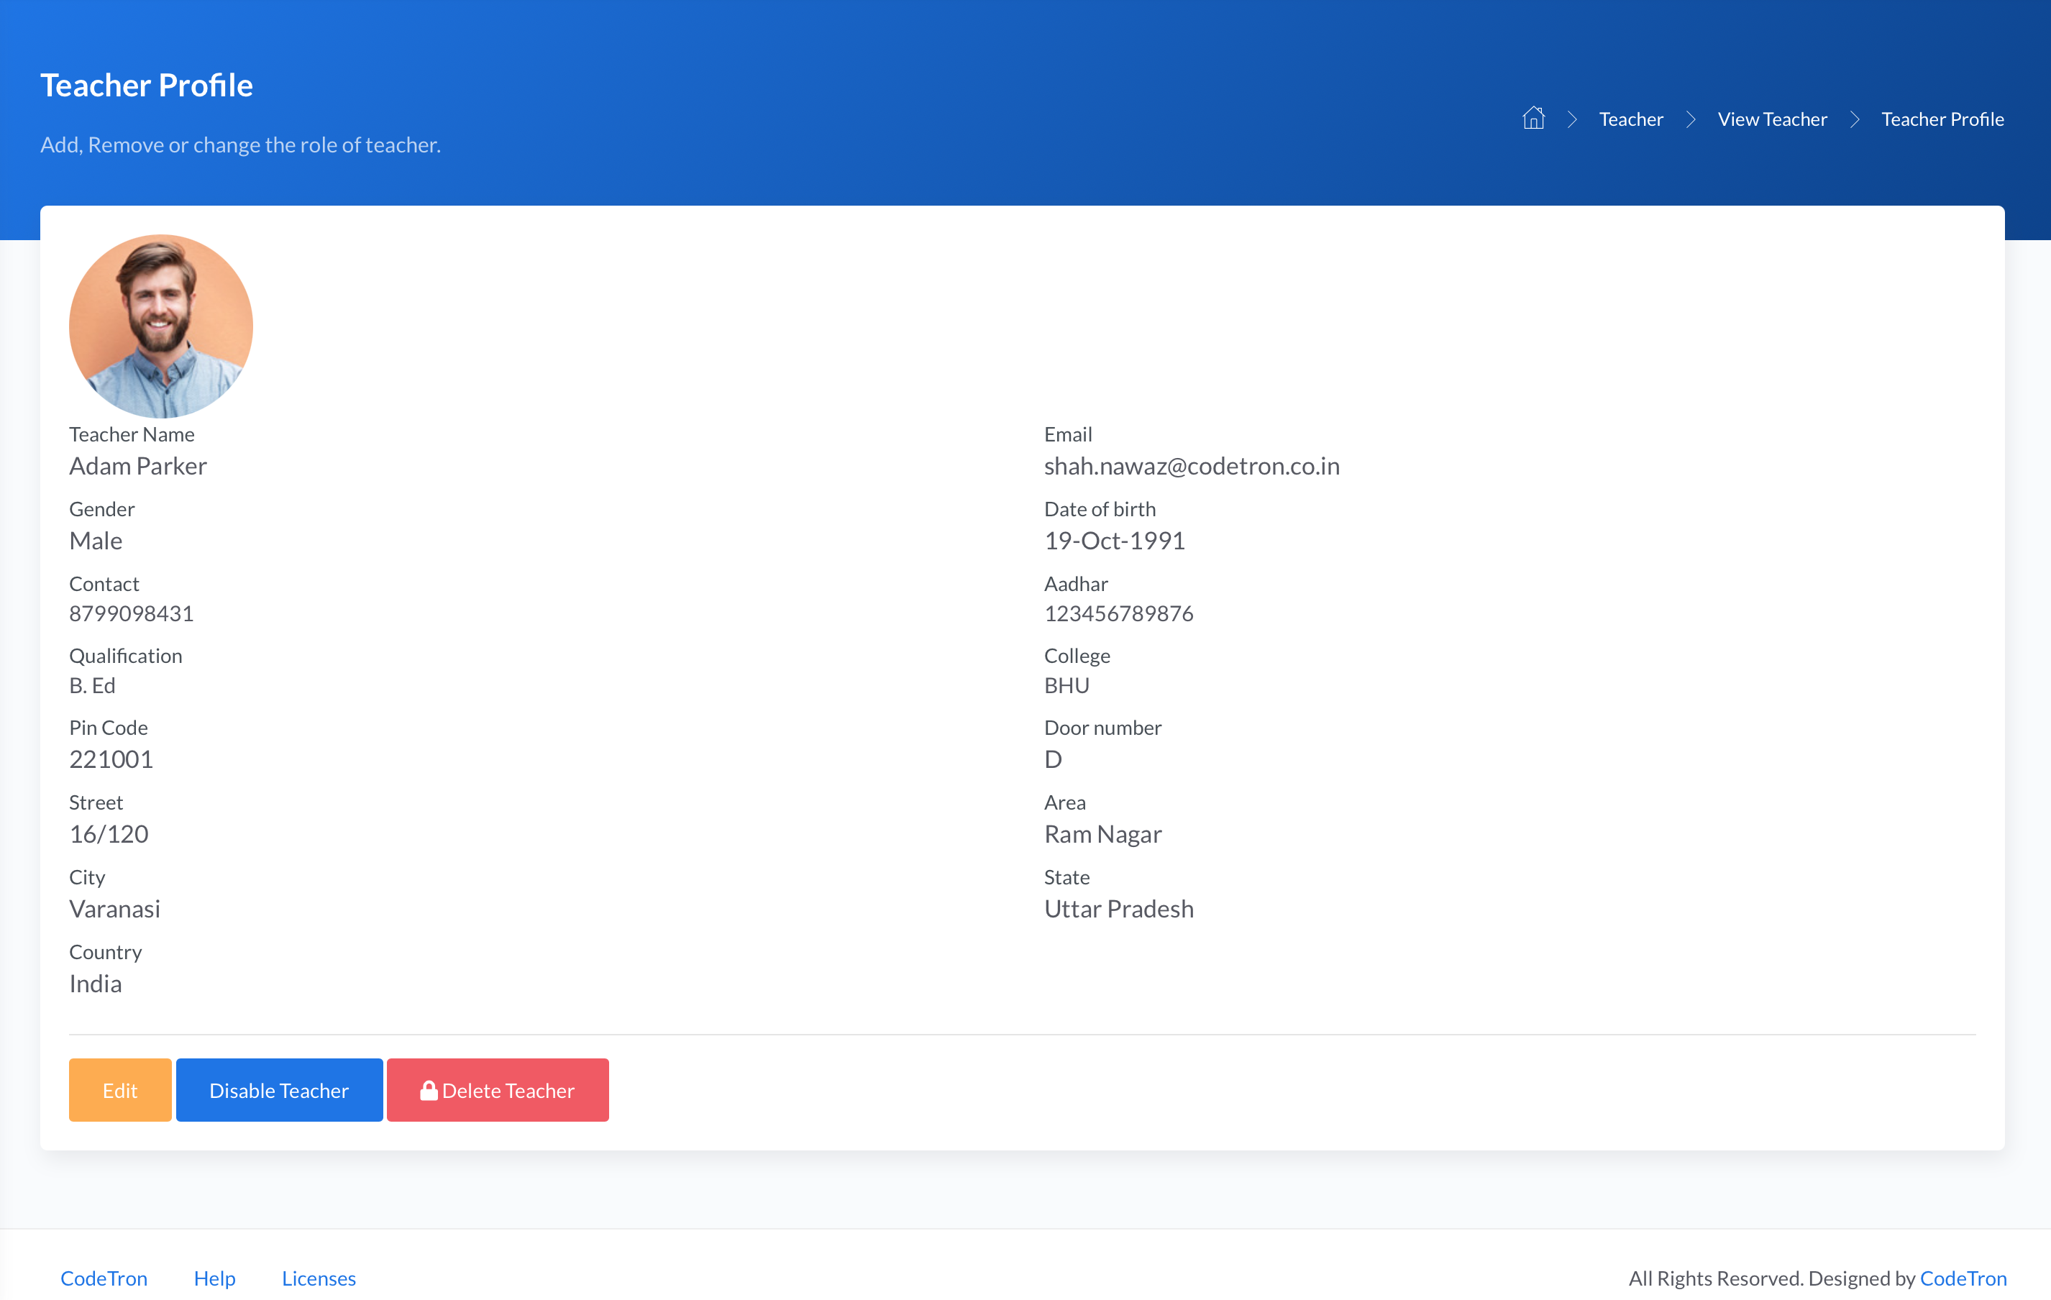Click the home icon in breadcrumb
Screen dimensions: 2051x1300
[1533, 119]
